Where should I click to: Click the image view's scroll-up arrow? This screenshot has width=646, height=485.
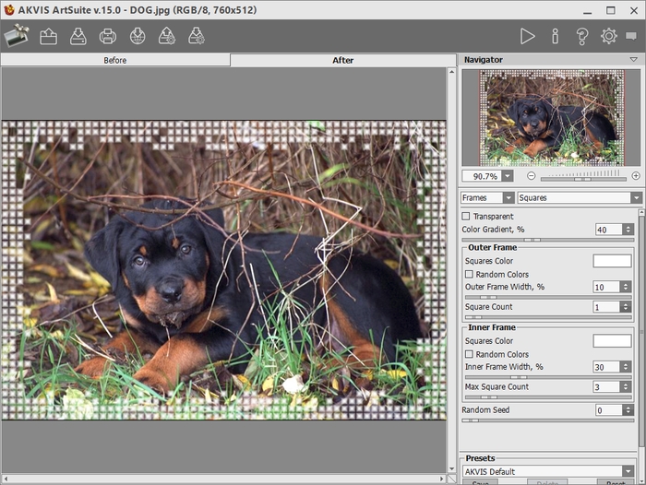click(451, 72)
